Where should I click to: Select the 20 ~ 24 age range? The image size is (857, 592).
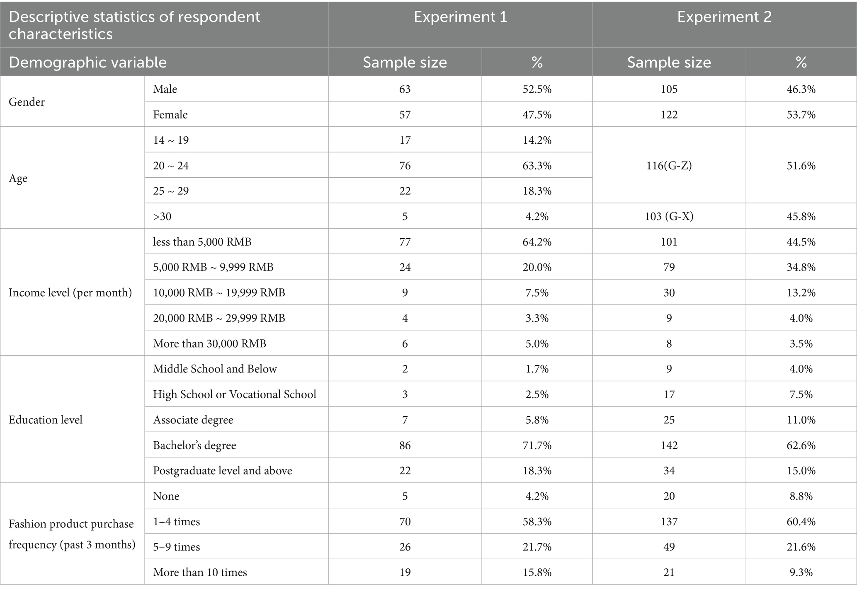point(171,166)
